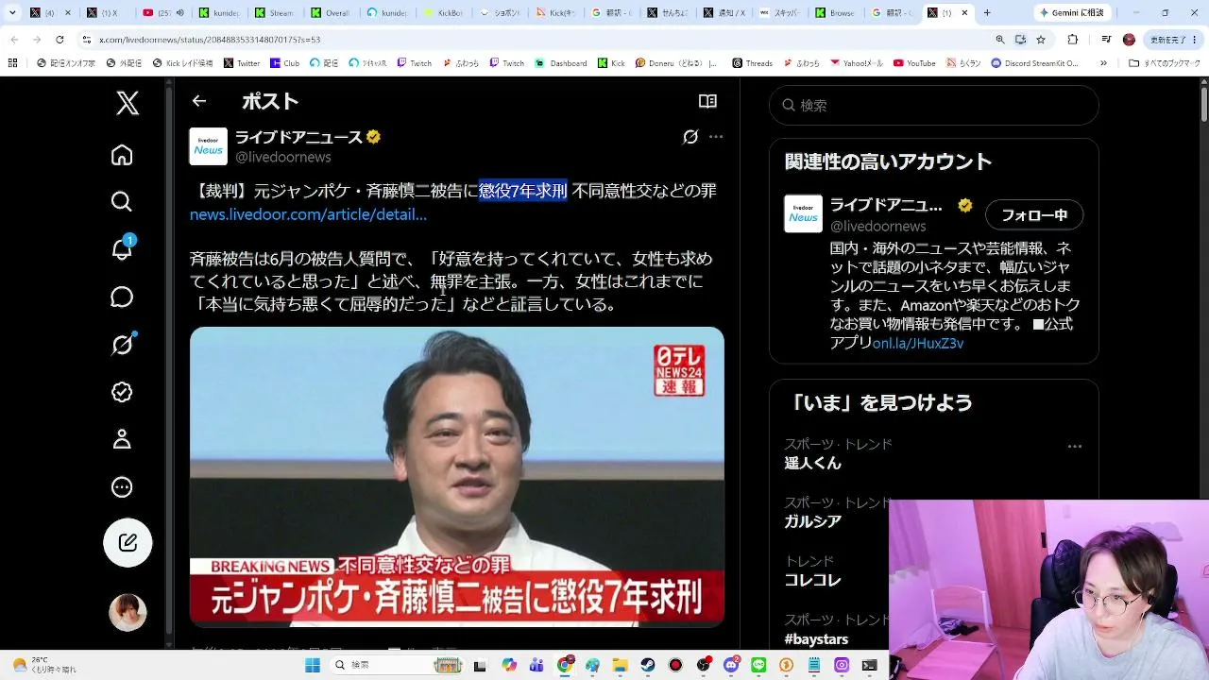Open the related account ライブドアニュース avatar
Viewport: 1209px width, 680px height.
coord(803,213)
